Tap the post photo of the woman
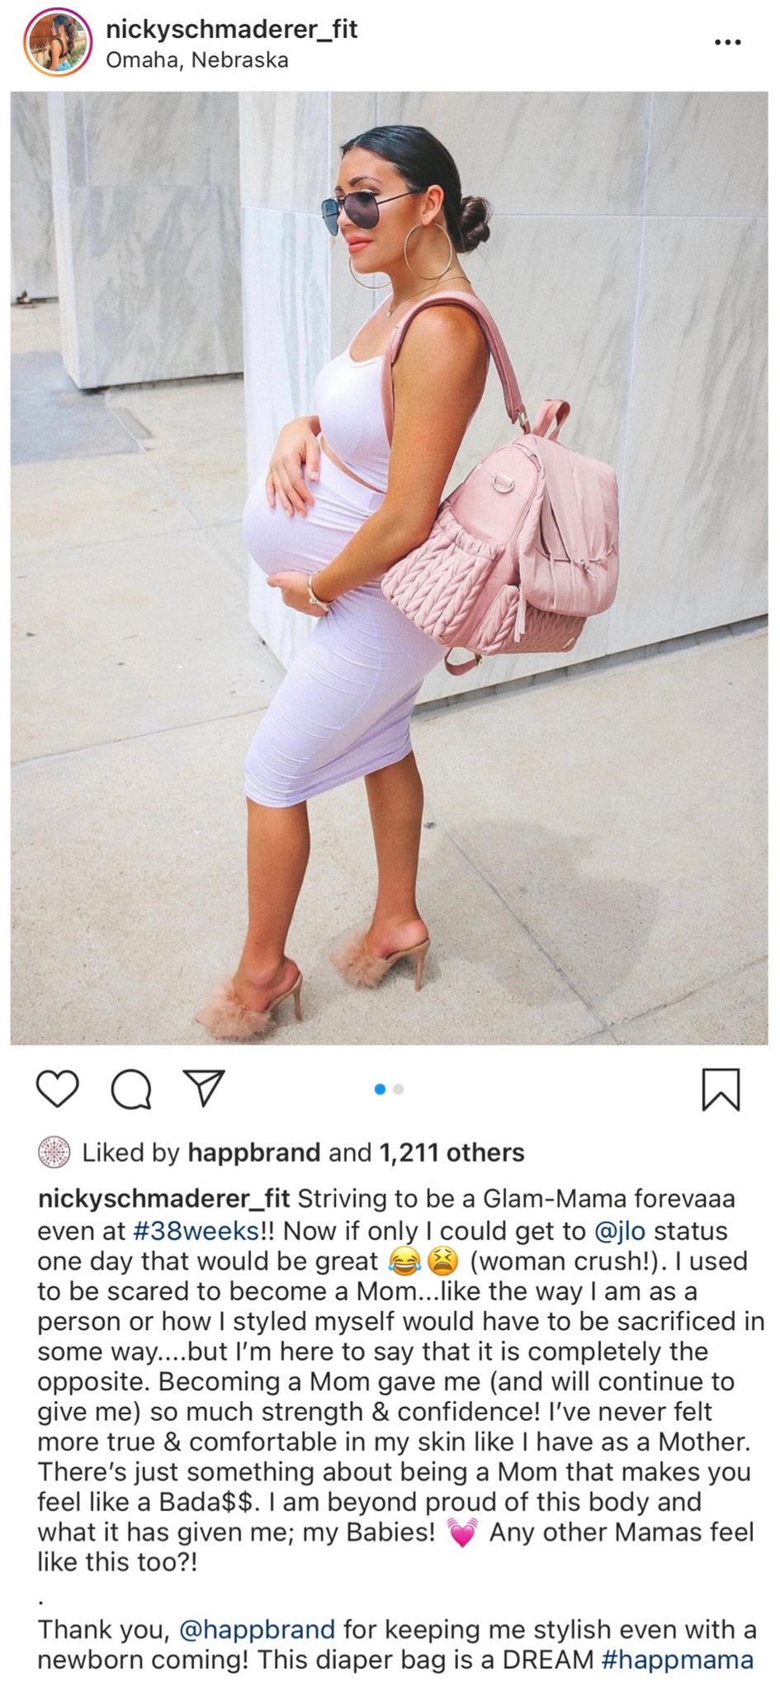780x1691 pixels. tap(389, 568)
